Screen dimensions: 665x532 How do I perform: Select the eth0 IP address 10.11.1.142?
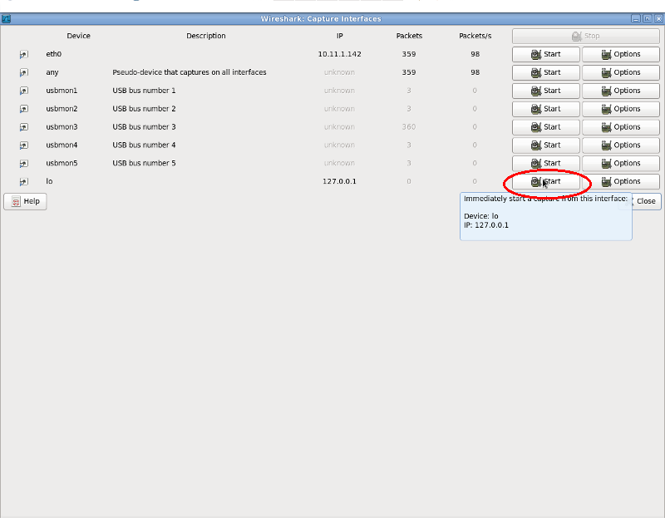339,54
